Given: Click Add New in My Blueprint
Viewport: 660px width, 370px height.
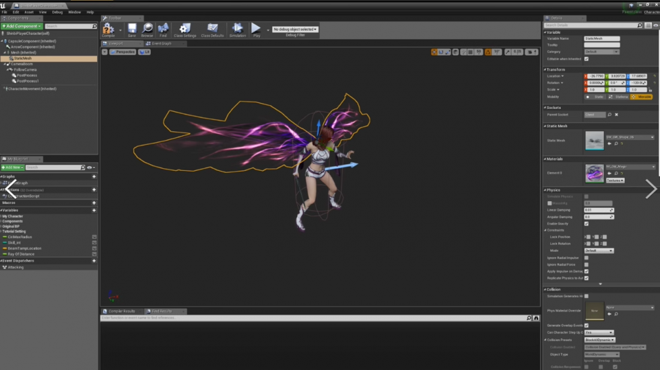Looking at the screenshot, I should click(x=12, y=168).
